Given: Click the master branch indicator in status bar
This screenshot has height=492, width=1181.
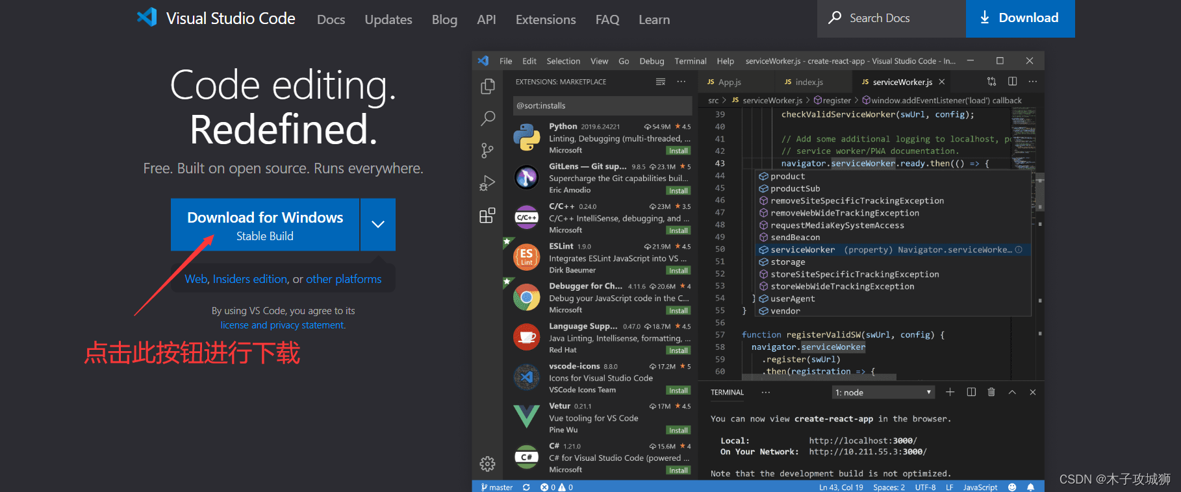Looking at the screenshot, I should click(x=497, y=487).
